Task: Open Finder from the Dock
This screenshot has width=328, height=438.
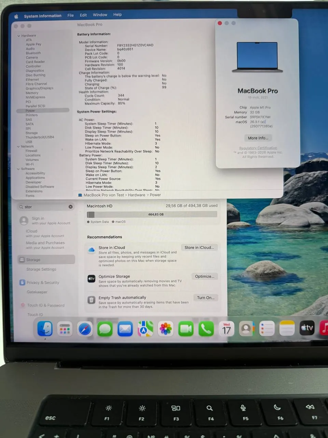Action: 45,329
